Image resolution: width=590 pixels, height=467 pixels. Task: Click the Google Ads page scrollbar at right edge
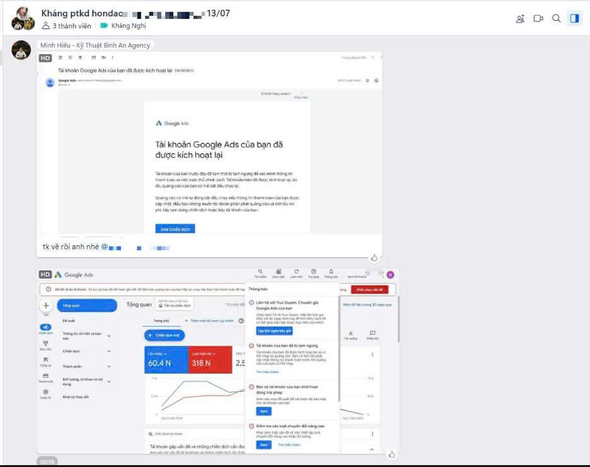[398, 319]
